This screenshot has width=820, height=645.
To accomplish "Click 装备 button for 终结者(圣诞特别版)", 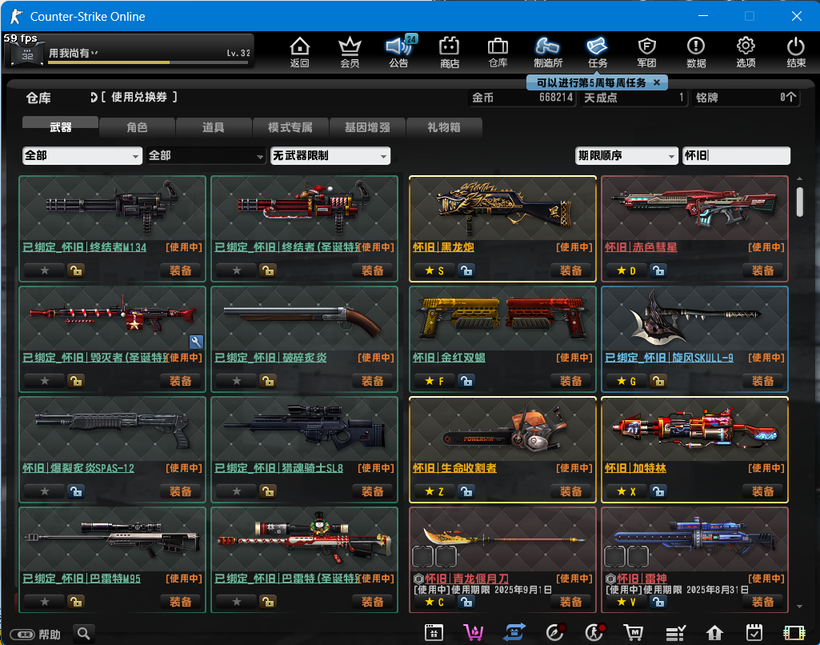I will point(372,270).
